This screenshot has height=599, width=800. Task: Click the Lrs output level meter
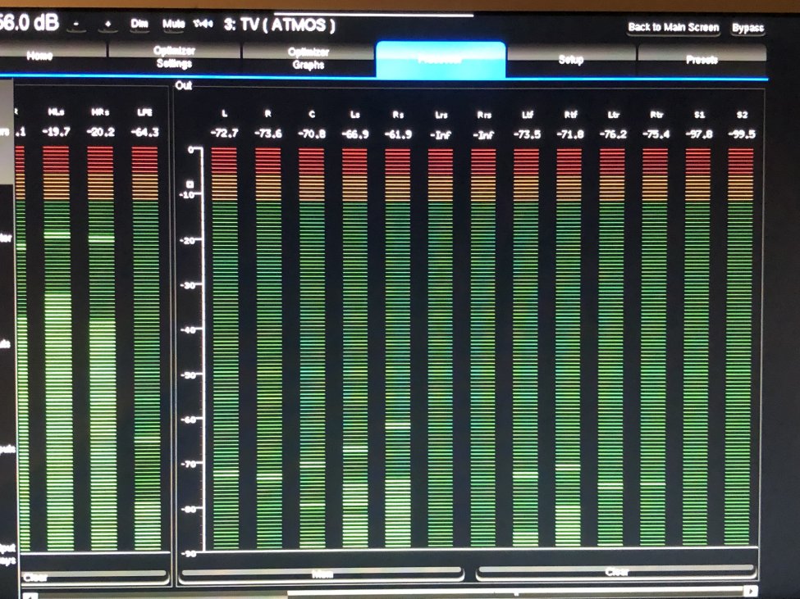[441, 348]
